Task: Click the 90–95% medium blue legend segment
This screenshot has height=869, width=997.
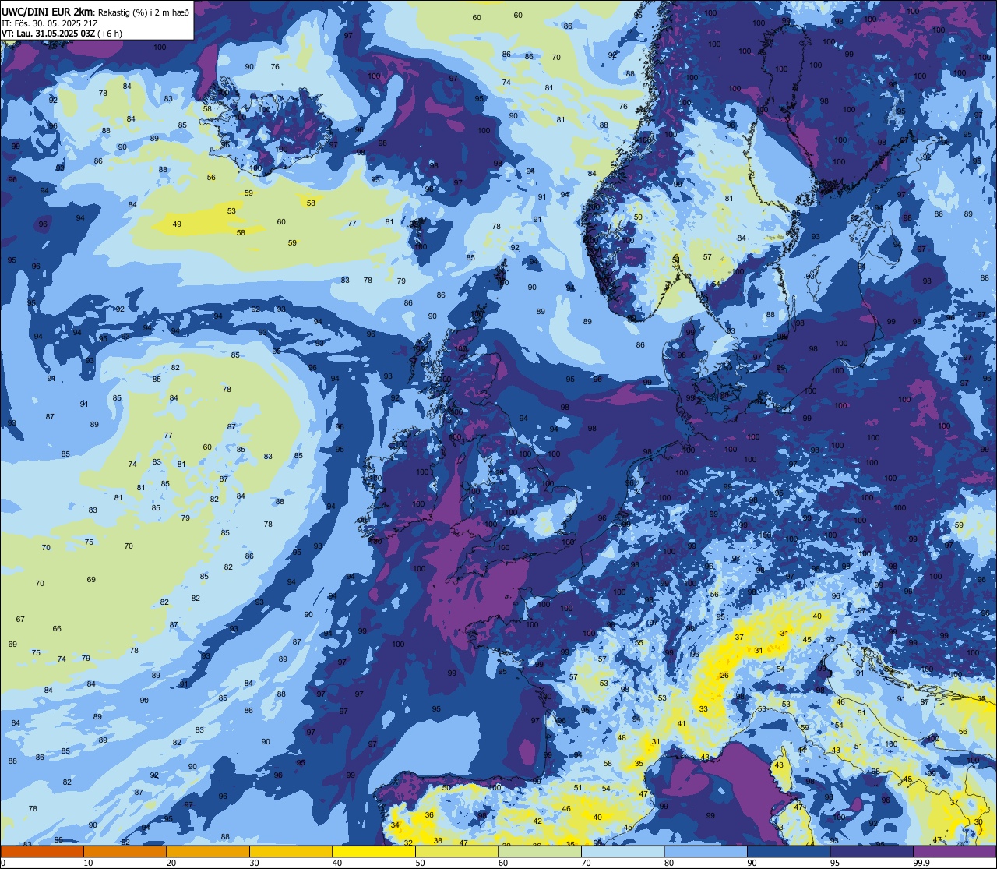Action: point(788,852)
